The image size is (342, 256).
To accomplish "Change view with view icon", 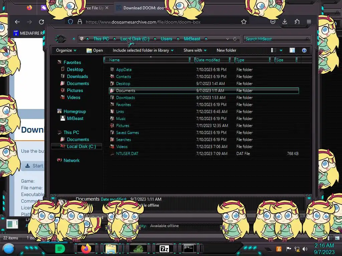I will pos(274,50).
